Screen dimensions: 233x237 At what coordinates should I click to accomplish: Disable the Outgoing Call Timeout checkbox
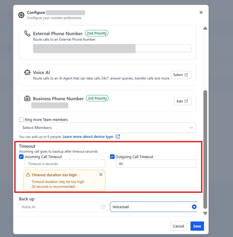coord(112,157)
